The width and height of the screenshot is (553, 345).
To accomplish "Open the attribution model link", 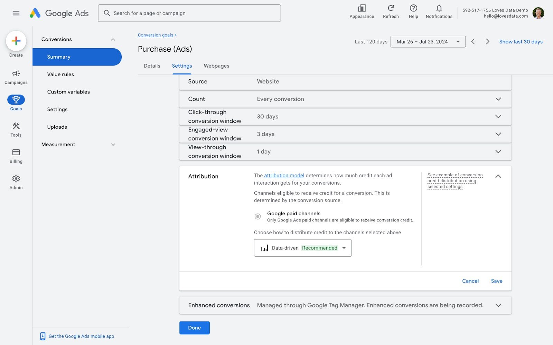I will coord(284,176).
